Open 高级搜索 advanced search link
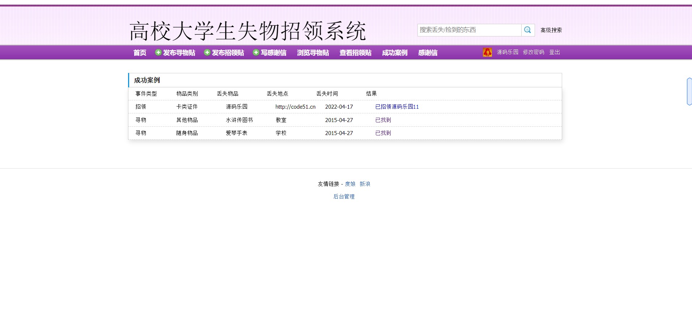The width and height of the screenshot is (692, 330). pos(551,30)
